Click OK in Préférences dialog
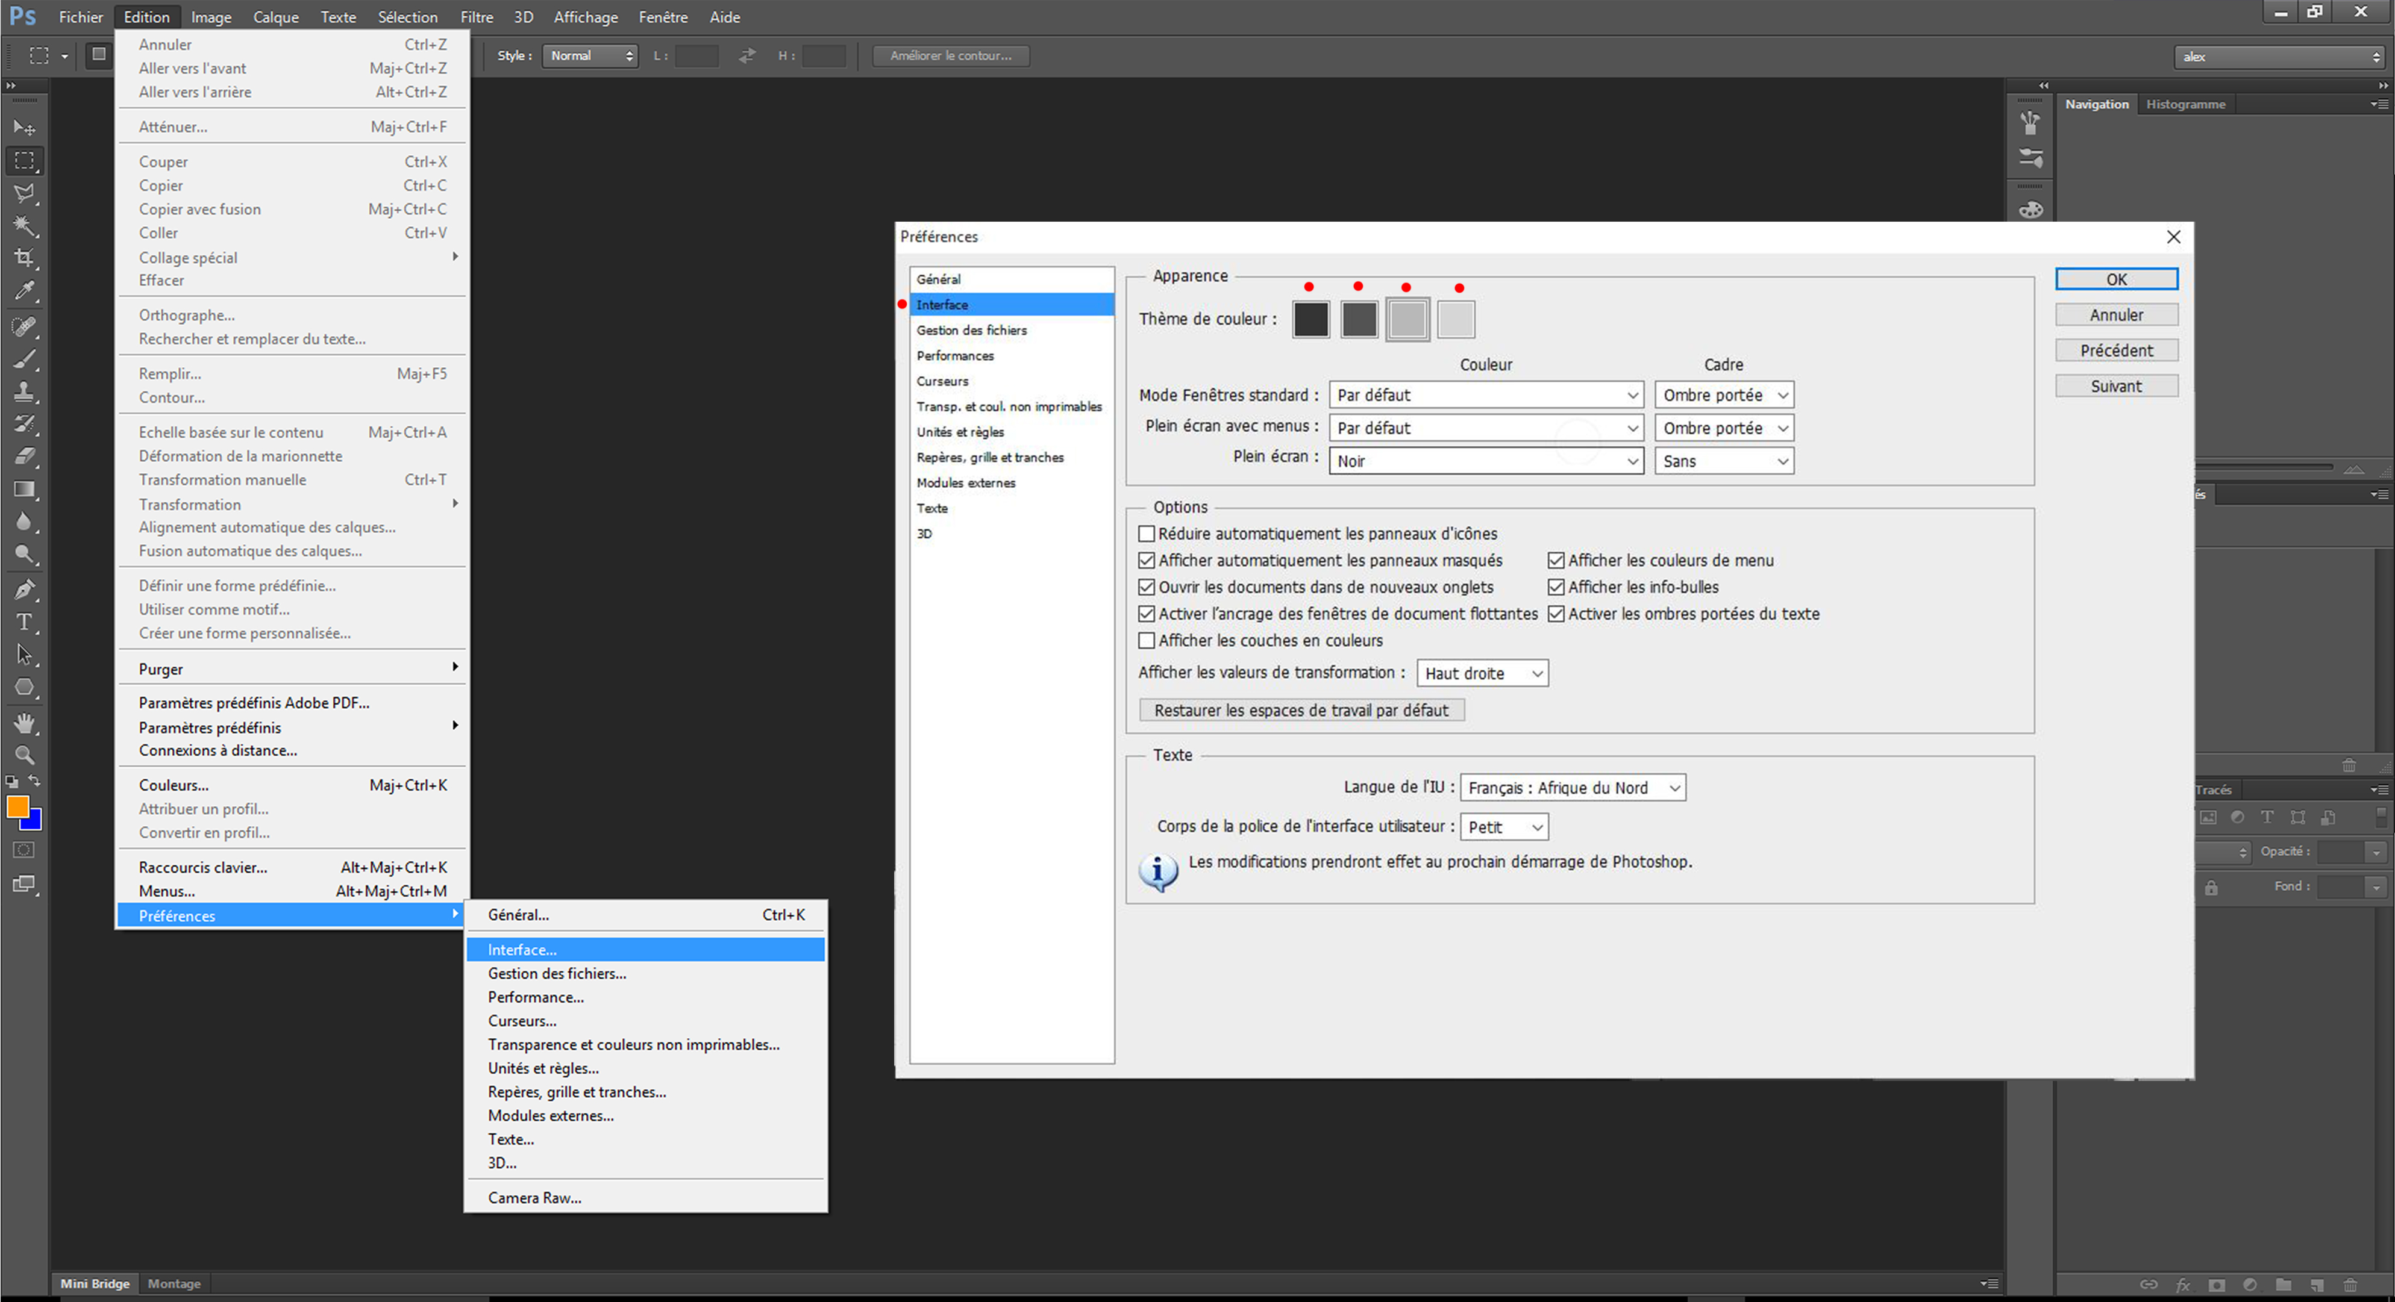Image resolution: width=2395 pixels, height=1302 pixels. [x=2116, y=279]
